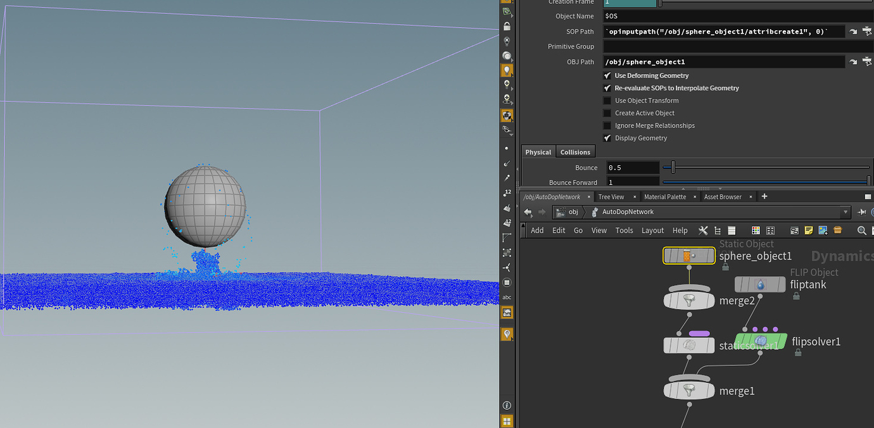This screenshot has width=874, height=428.
Task: Open the network path dropdown arrow
Action: (845, 211)
